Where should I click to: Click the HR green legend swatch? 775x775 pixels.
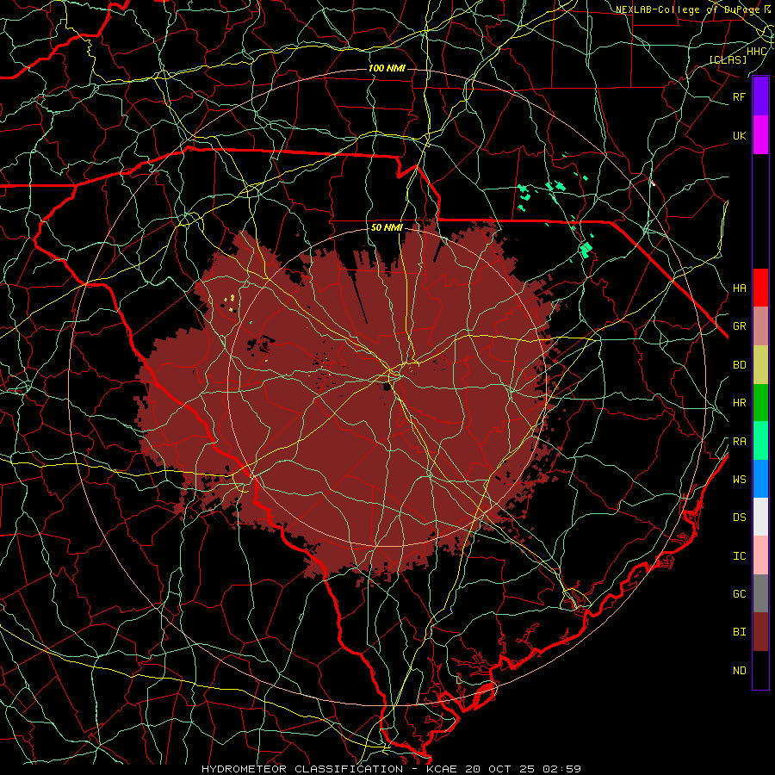(x=760, y=402)
